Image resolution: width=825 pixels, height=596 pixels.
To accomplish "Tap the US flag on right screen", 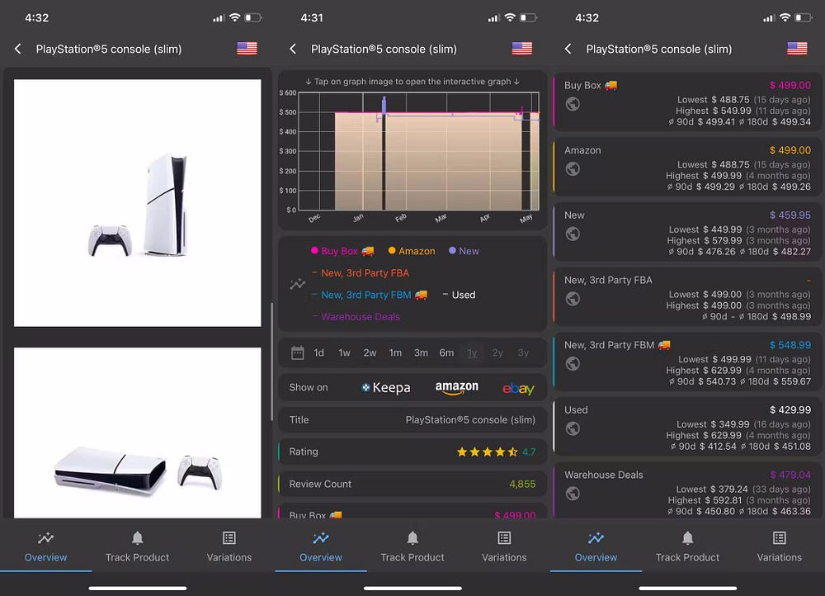I will coord(797,49).
